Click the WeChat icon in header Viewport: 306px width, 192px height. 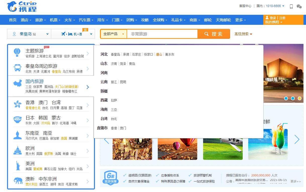[x=299, y=6]
